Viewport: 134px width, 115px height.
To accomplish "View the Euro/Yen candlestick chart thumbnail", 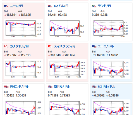I will [x=23, y=29].
